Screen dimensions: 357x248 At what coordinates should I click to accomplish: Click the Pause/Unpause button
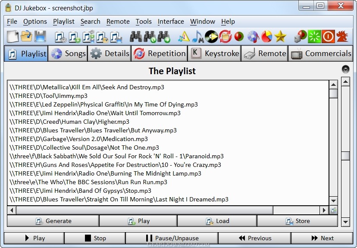pos(172,238)
